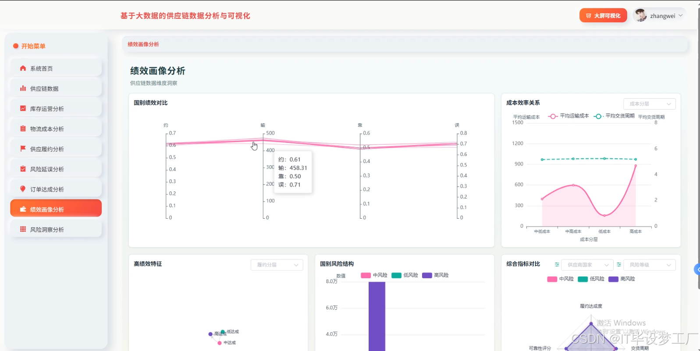The image size is (700, 351).
Task: Click the flag icon beside 供应履约分析
Action: [23, 149]
